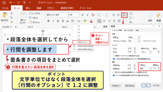The image size is (163, 92).
Task: Toggle Strikethrough (abc) formatting
Action: pos(67,21)
